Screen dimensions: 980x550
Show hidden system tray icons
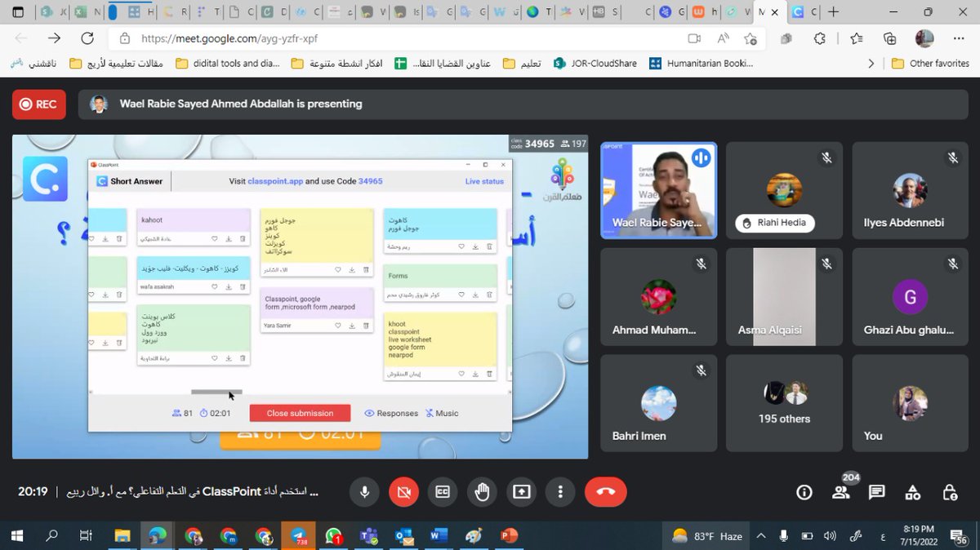point(761,536)
